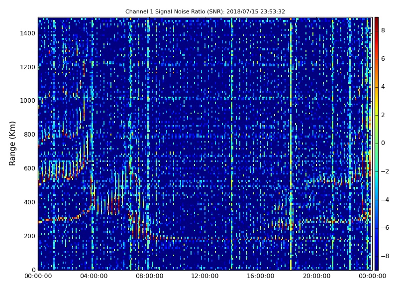Click the colorbar label 0

[383, 144]
